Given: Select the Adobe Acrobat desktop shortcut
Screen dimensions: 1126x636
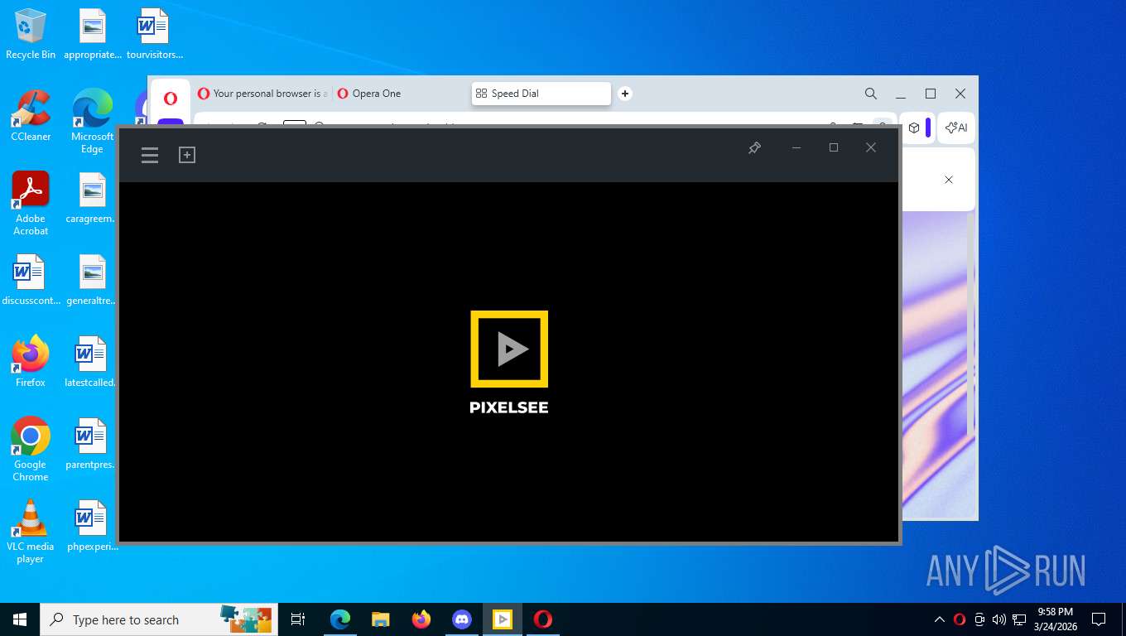Looking at the screenshot, I should pos(31,204).
